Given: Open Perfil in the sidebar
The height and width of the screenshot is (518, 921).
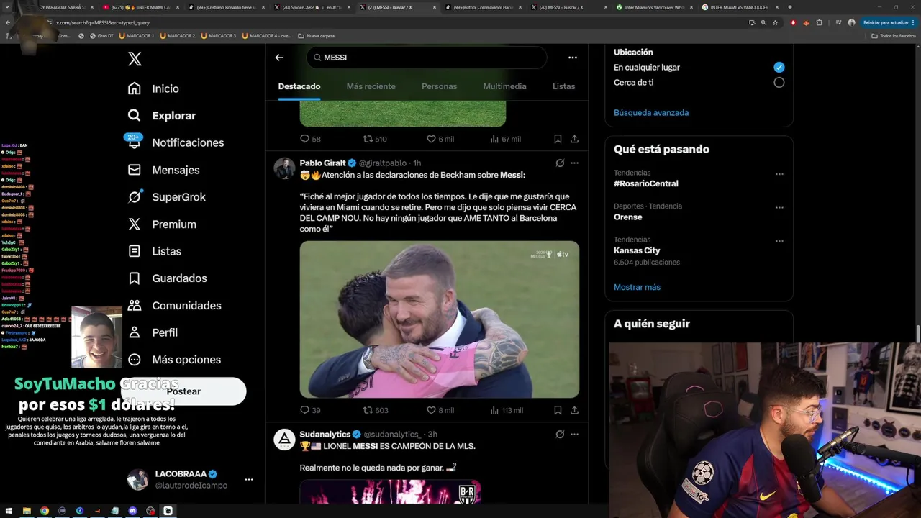Looking at the screenshot, I should click(x=153, y=332).
